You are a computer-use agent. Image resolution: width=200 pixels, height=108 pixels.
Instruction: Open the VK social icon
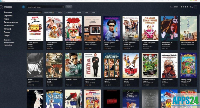pyautogui.click(x=181, y=7)
